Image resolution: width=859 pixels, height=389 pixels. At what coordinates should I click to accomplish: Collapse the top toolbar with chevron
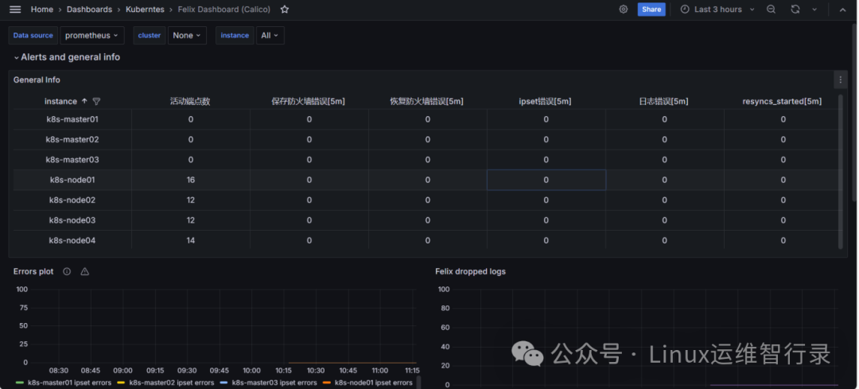pos(842,10)
